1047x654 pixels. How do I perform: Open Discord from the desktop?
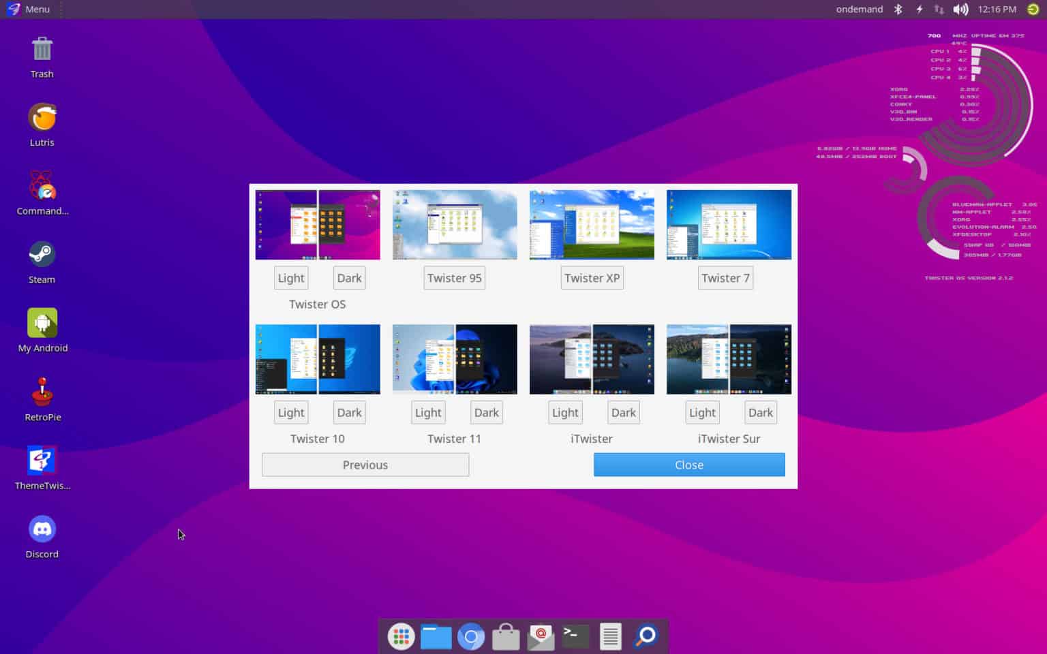42,535
